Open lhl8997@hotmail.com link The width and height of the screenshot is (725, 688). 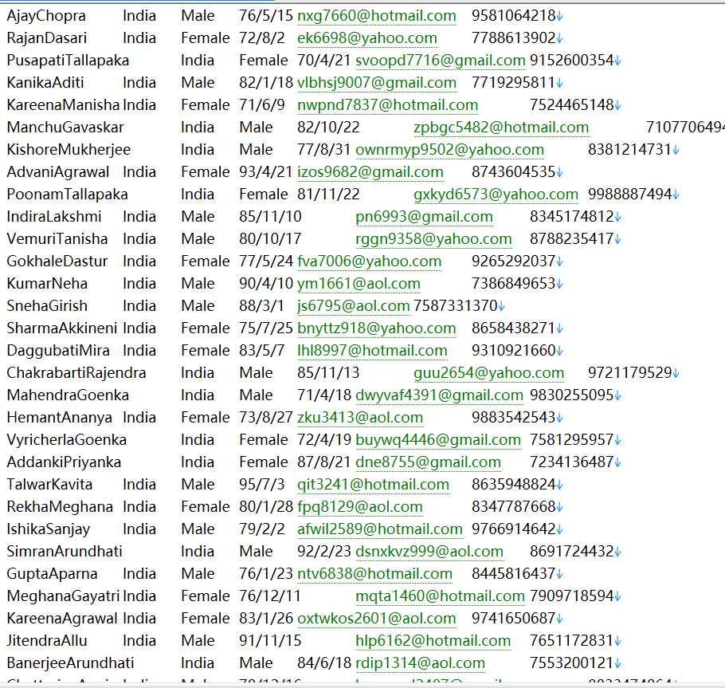coord(372,350)
